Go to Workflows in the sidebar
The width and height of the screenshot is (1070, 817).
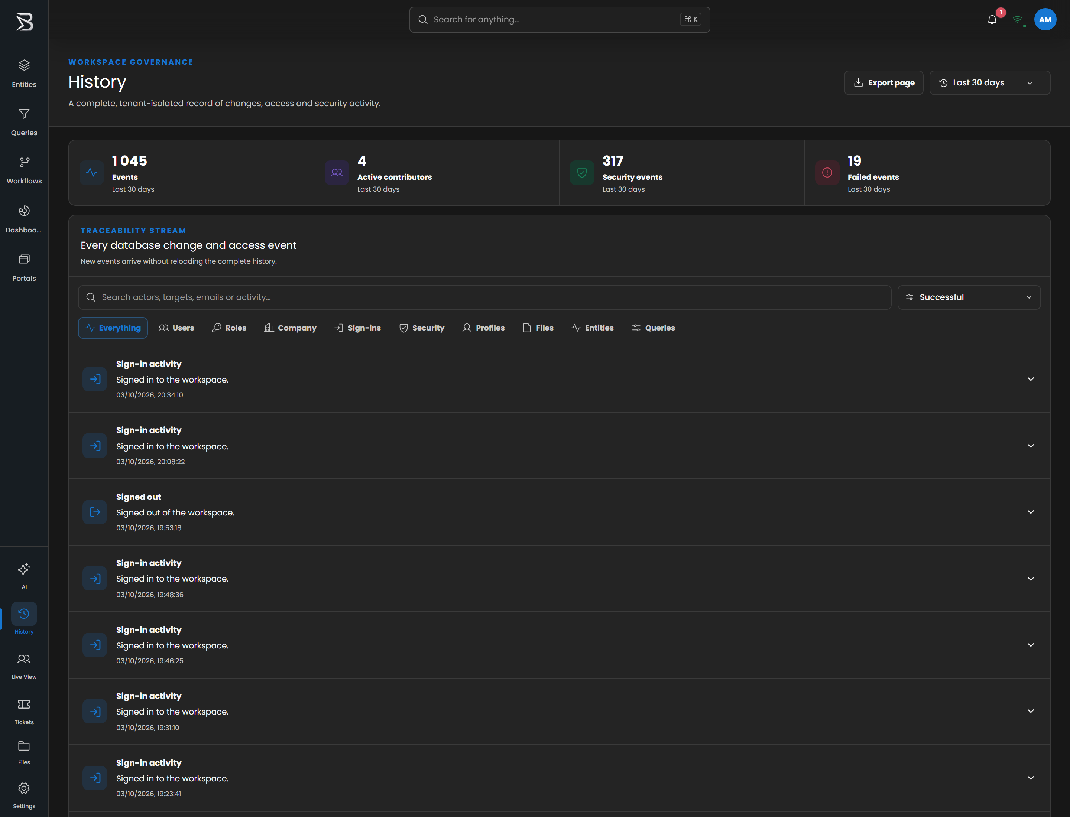tap(24, 170)
